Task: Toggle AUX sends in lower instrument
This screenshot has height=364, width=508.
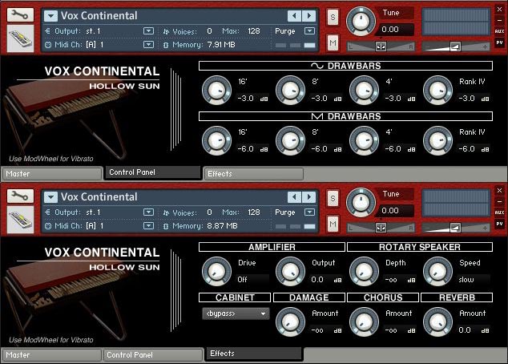Action: point(499,212)
